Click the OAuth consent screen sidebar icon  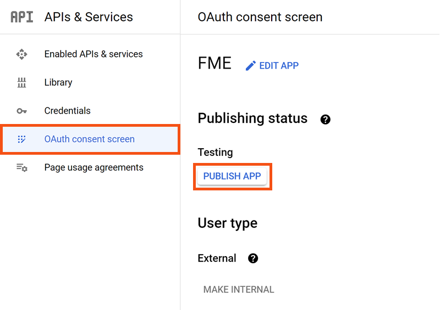[21, 139]
